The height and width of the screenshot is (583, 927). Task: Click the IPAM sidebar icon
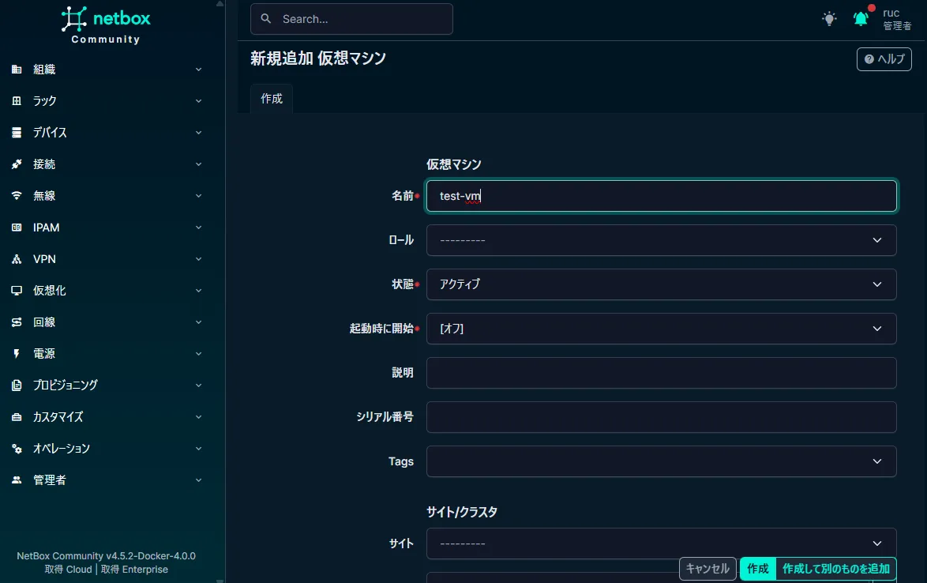click(17, 228)
